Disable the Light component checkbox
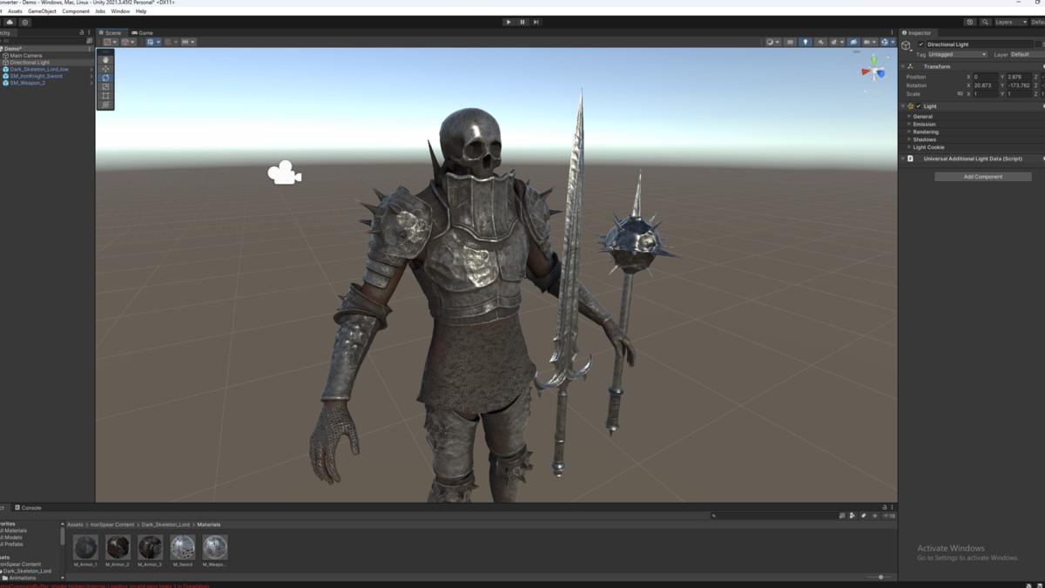Viewport: 1045px width, 588px height. pyautogui.click(x=919, y=106)
